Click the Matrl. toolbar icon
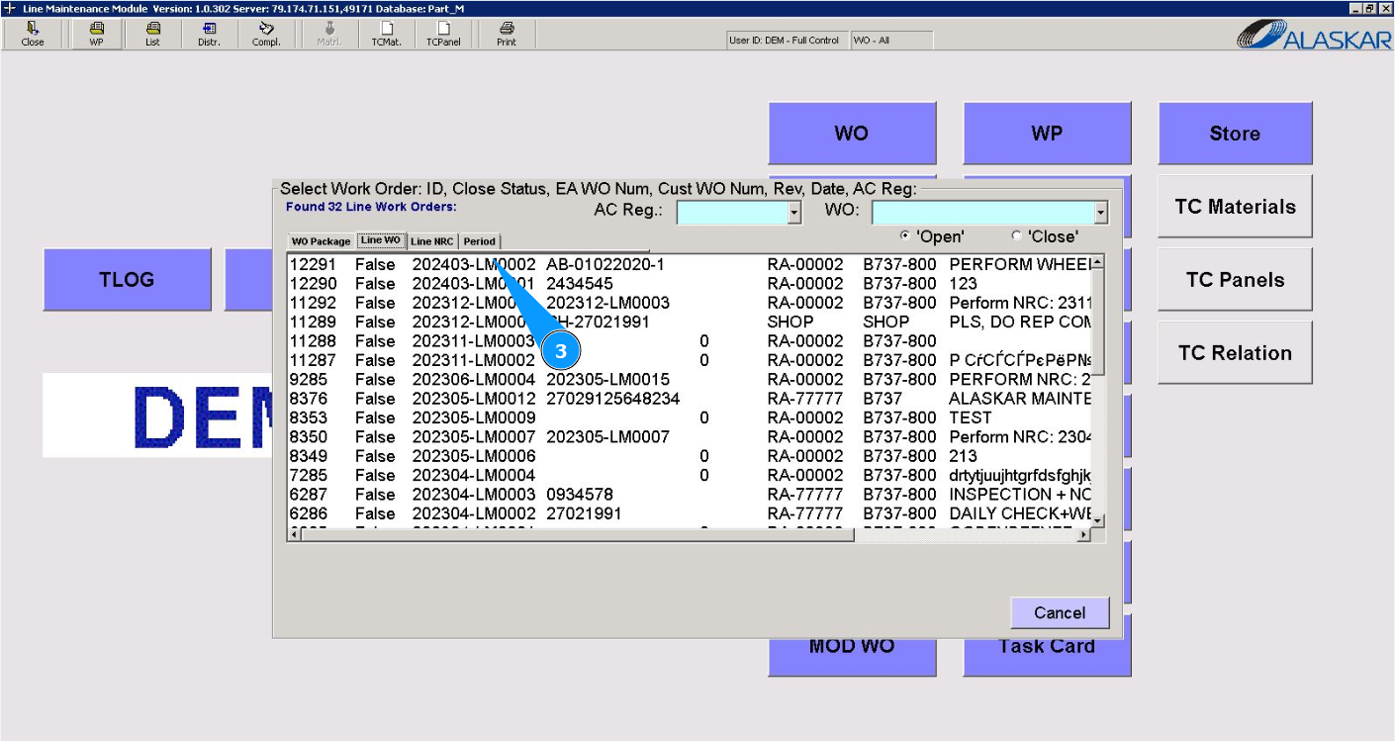Screen dimensions: 1395x741 coord(328,35)
